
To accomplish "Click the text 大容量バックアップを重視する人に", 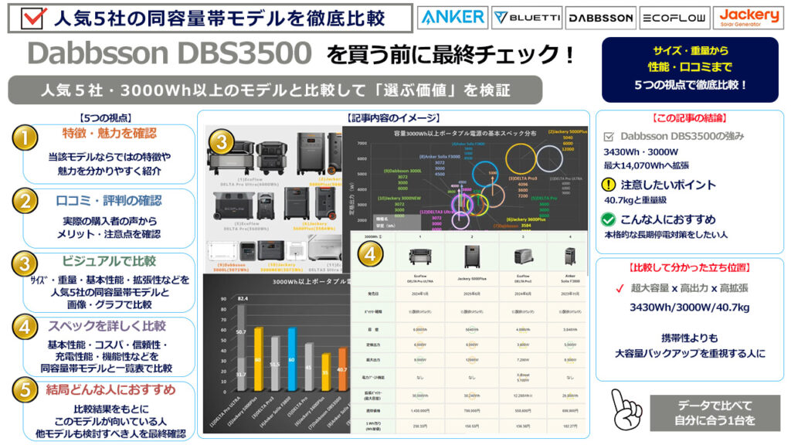I will pyautogui.click(x=690, y=354).
